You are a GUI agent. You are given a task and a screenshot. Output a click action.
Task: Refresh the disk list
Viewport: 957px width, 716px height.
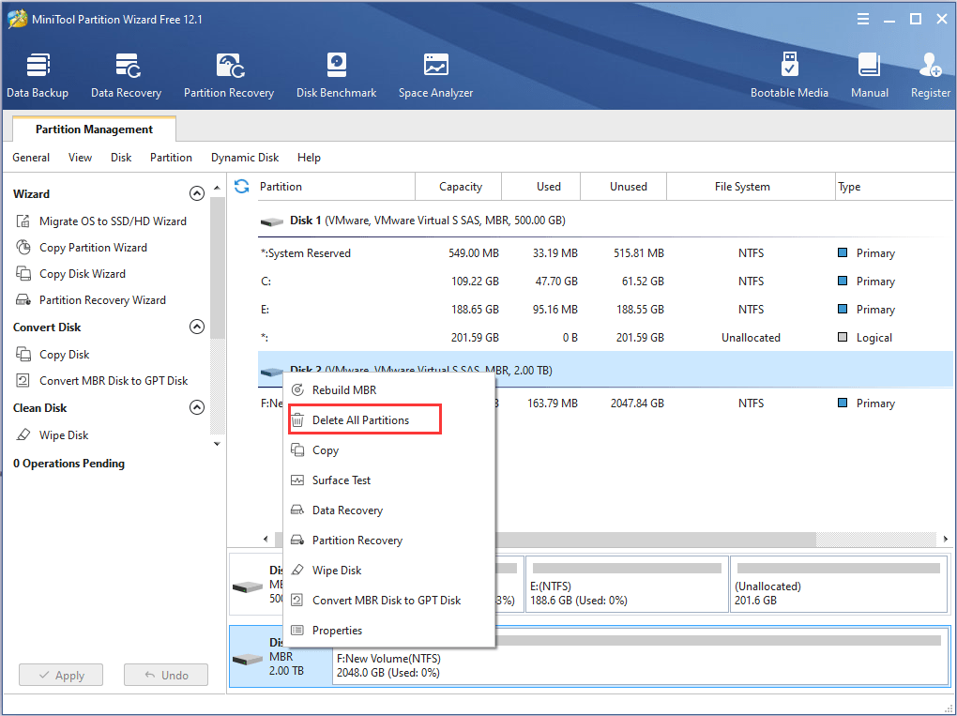tap(242, 186)
